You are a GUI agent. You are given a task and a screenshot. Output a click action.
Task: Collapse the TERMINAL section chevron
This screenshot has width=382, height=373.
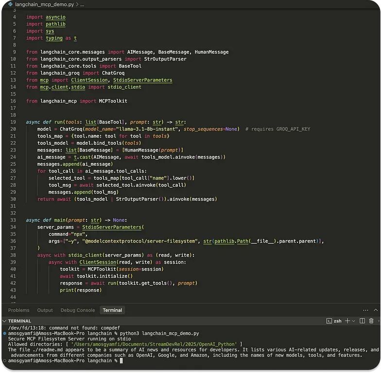[x=4, y=321]
